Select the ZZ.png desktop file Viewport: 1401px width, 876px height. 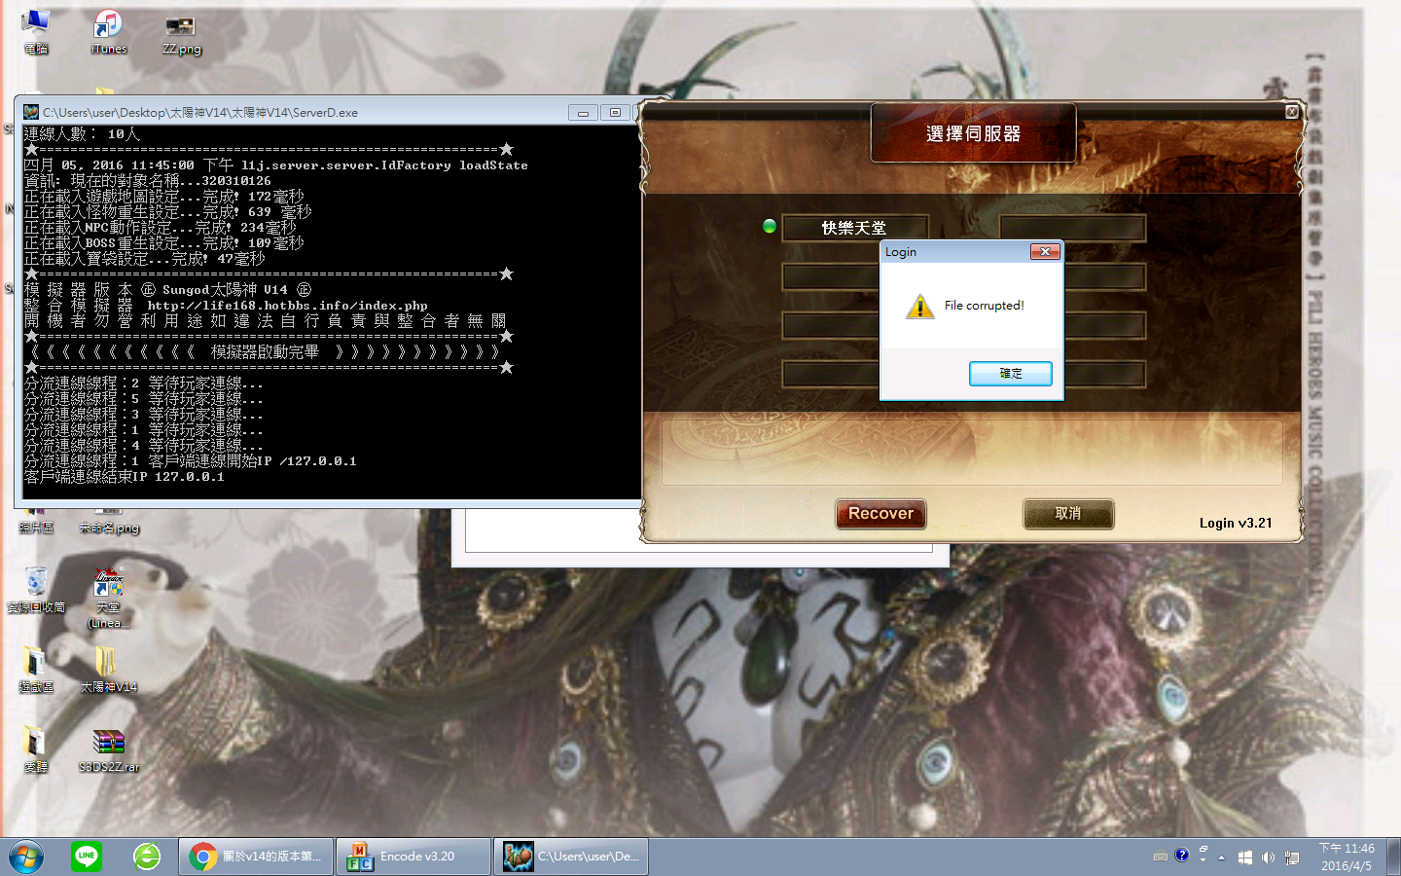coord(182,35)
